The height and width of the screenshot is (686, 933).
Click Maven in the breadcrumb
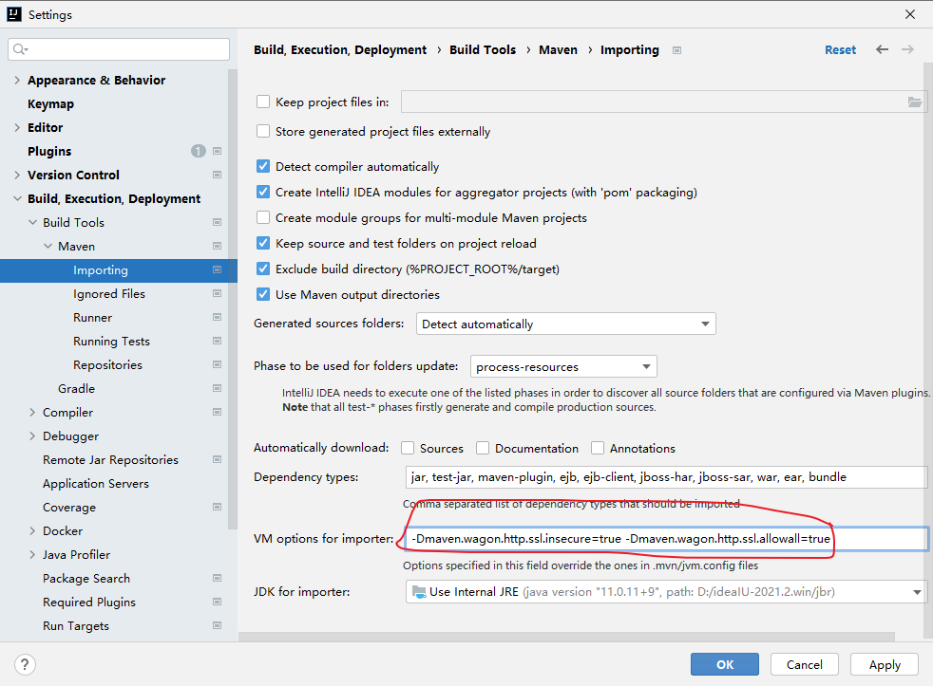(x=558, y=50)
